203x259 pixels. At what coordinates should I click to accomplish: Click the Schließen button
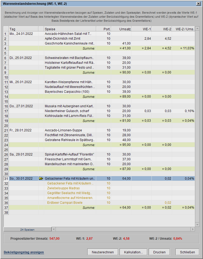pos(187,252)
